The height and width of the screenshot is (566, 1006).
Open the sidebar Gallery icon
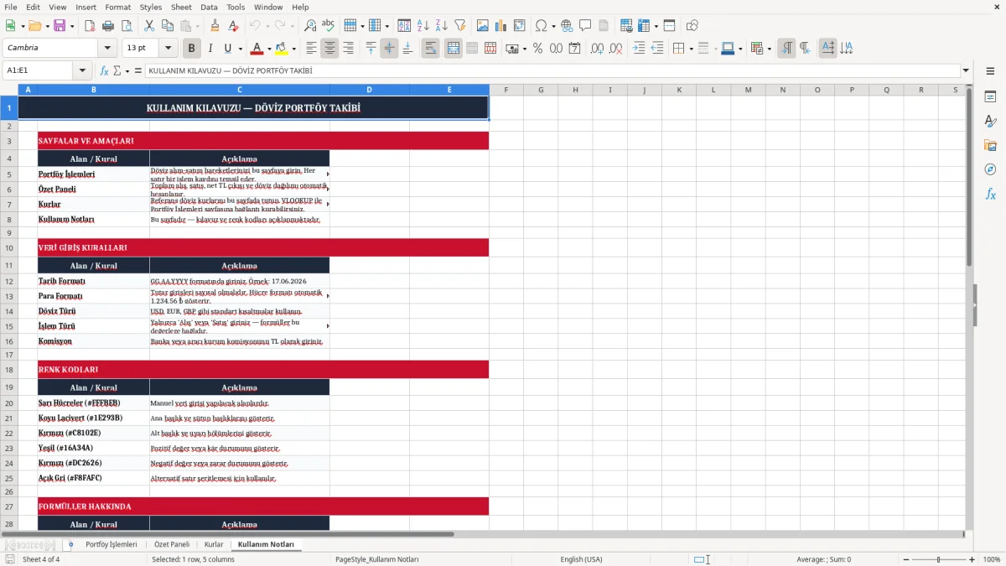(x=990, y=146)
